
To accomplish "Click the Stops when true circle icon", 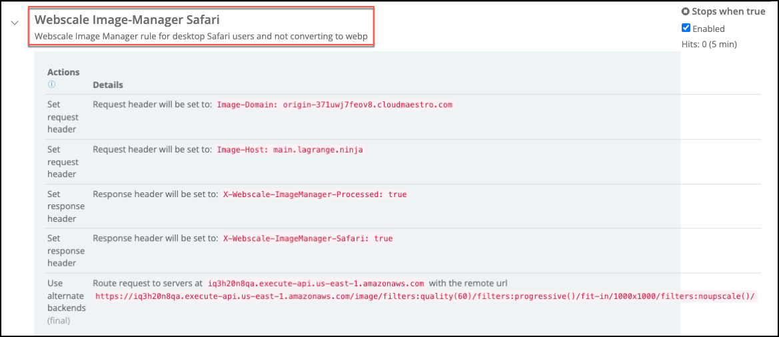I will [x=685, y=11].
